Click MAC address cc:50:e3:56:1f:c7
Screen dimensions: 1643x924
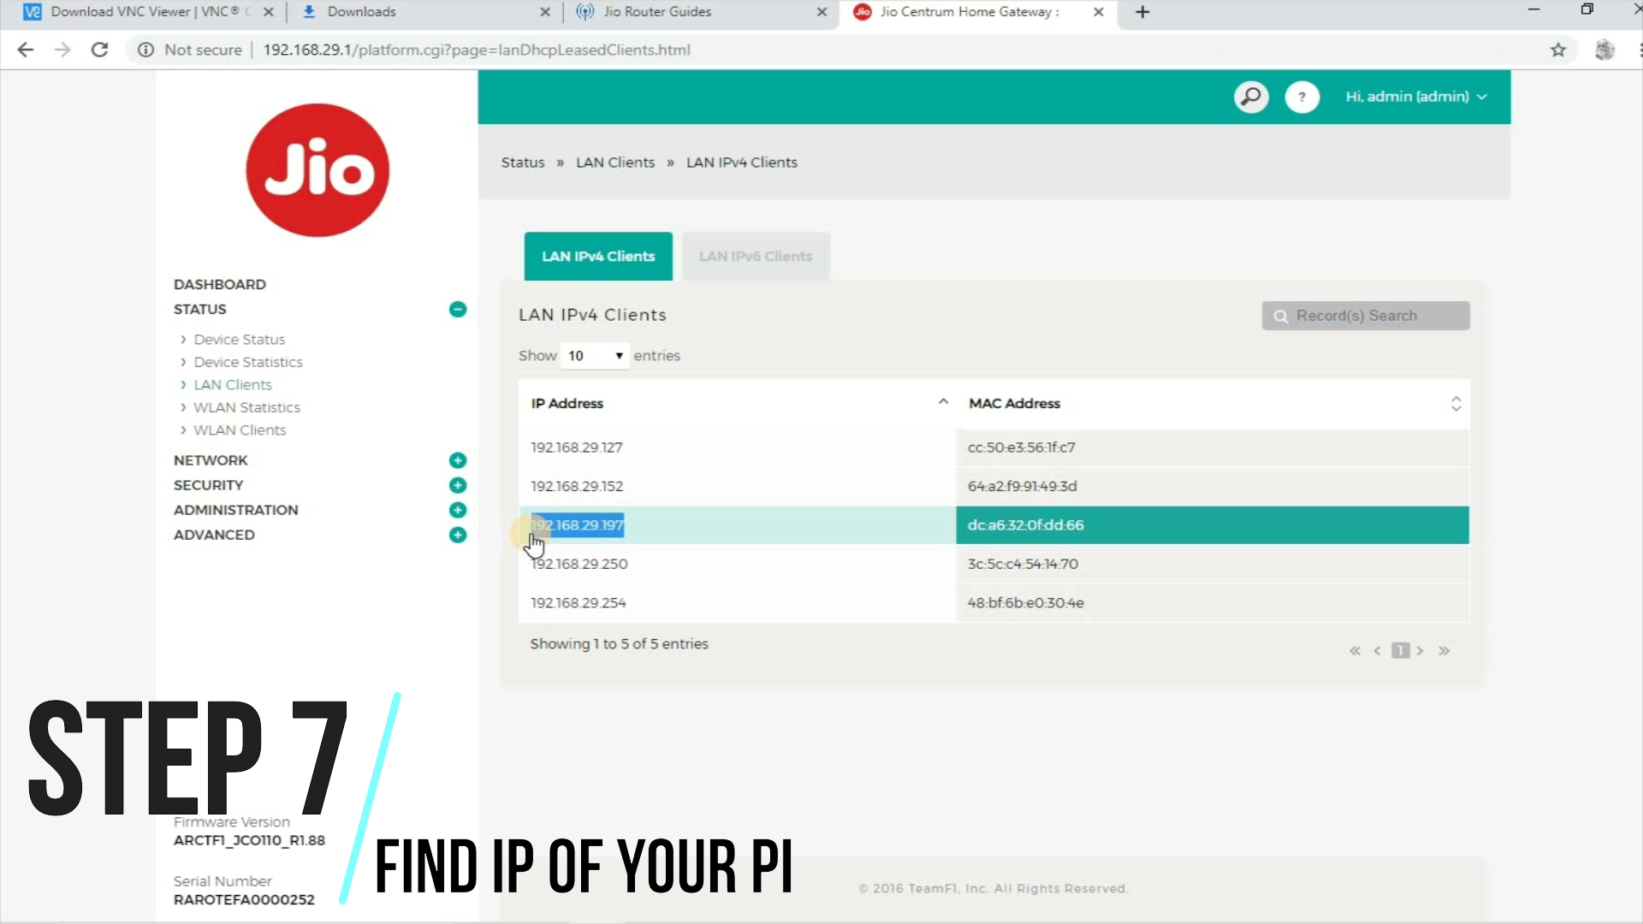1022,447
